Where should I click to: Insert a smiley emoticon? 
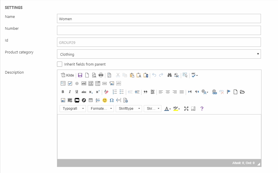(105, 100)
